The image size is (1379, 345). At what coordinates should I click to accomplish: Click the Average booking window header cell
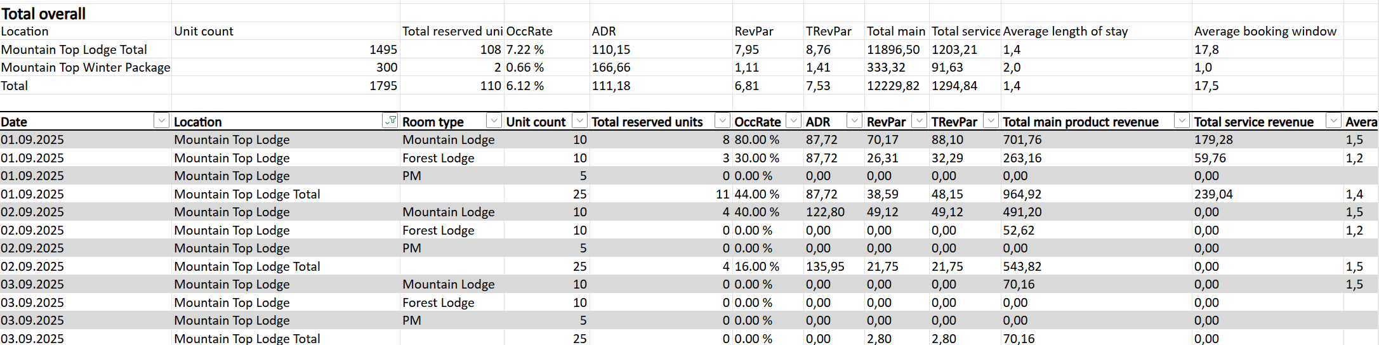[1265, 31]
